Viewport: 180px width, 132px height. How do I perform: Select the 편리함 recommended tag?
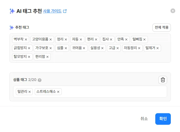[40, 57]
